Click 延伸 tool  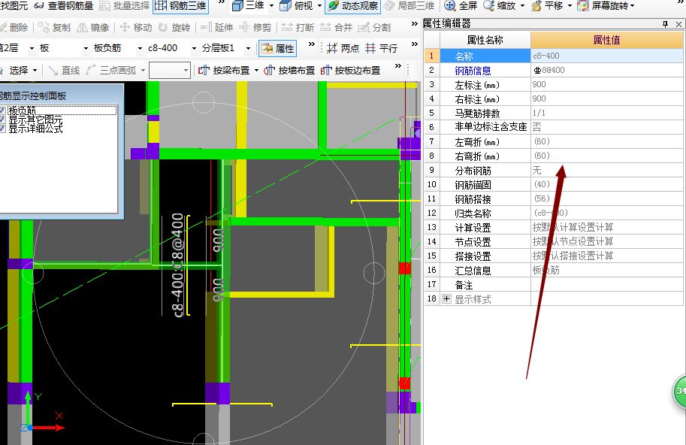click(x=216, y=28)
